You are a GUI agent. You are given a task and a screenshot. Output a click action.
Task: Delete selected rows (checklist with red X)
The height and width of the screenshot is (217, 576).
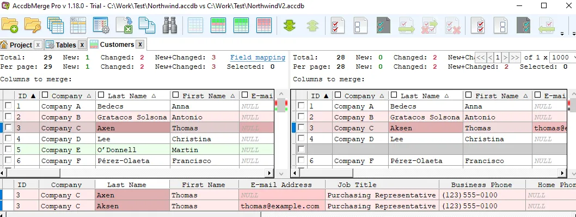(x=452, y=25)
